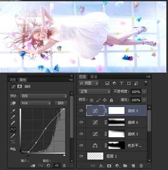Toggle mask link on 曲线 6 layer
Screen dimensions: 168x170
pos(106,122)
